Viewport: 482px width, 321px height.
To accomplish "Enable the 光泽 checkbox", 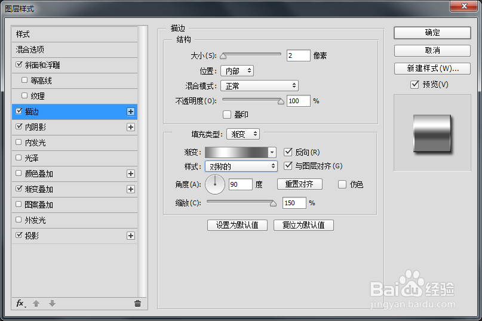I will tap(19, 158).
